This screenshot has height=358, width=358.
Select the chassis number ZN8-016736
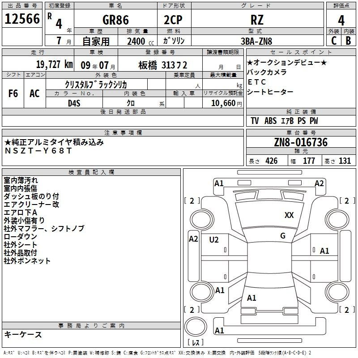click(x=301, y=142)
